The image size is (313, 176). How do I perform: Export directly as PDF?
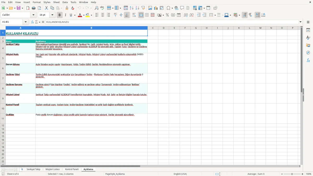tap(28, 8)
